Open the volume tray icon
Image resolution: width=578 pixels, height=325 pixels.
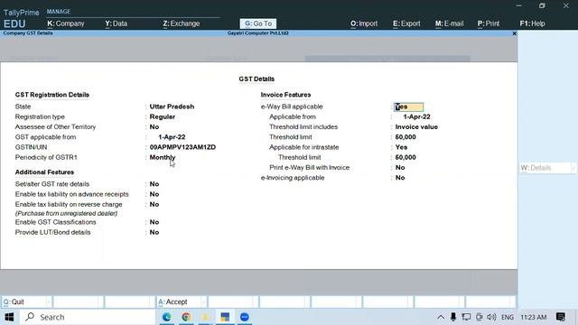(x=491, y=317)
